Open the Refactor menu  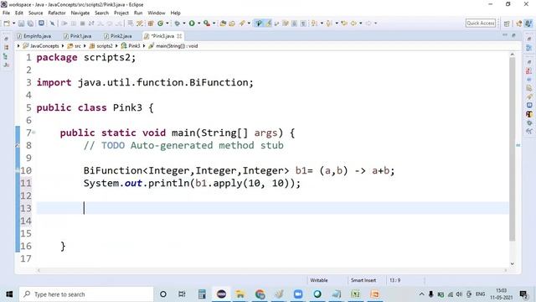57,13
